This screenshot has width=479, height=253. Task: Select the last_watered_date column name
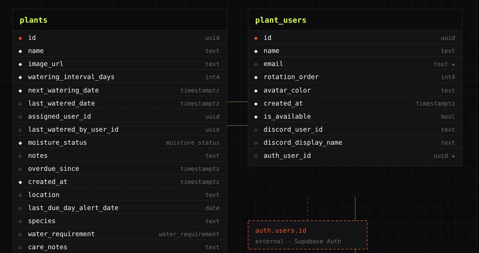62,103
